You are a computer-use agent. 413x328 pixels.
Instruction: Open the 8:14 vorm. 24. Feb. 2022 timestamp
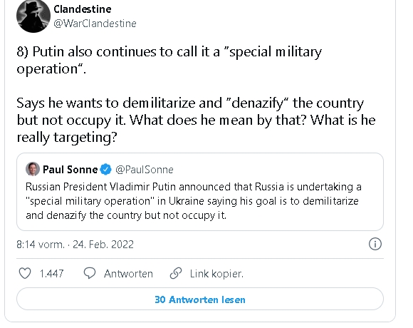point(75,245)
